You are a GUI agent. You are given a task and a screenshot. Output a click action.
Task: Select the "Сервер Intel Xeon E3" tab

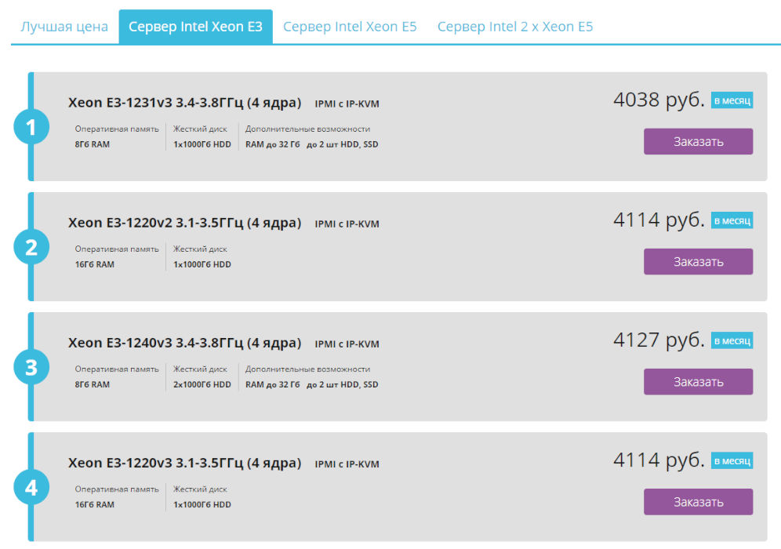click(x=195, y=27)
